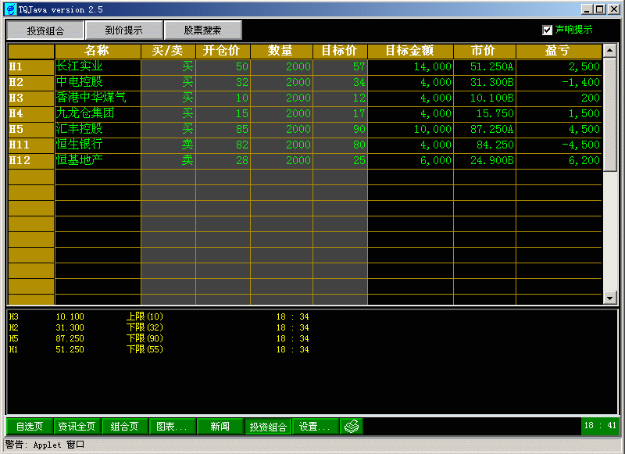This screenshot has width=625, height=454.
Task: Click the target price 57 cell
Action: [x=340, y=66]
